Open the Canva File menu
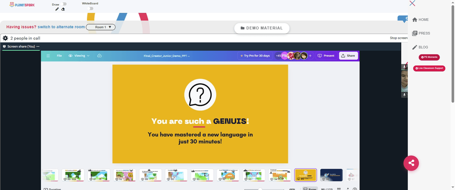The width and height of the screenshot is (455, 190). pos(59,56)
